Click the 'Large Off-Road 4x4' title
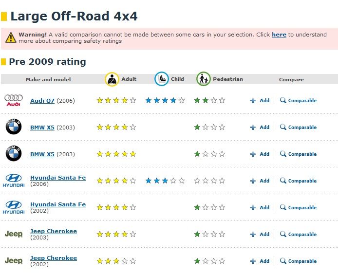Screen dimensions: 338x274 pyautogui.click(x=74, y=17)
